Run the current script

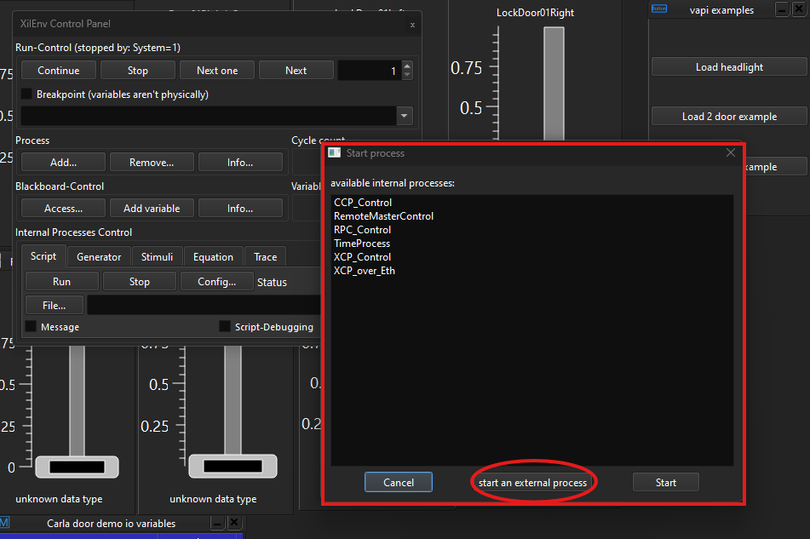[61, 281]
